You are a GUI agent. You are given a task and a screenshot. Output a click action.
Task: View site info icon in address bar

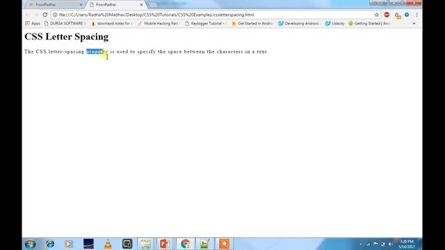[55, 15]
